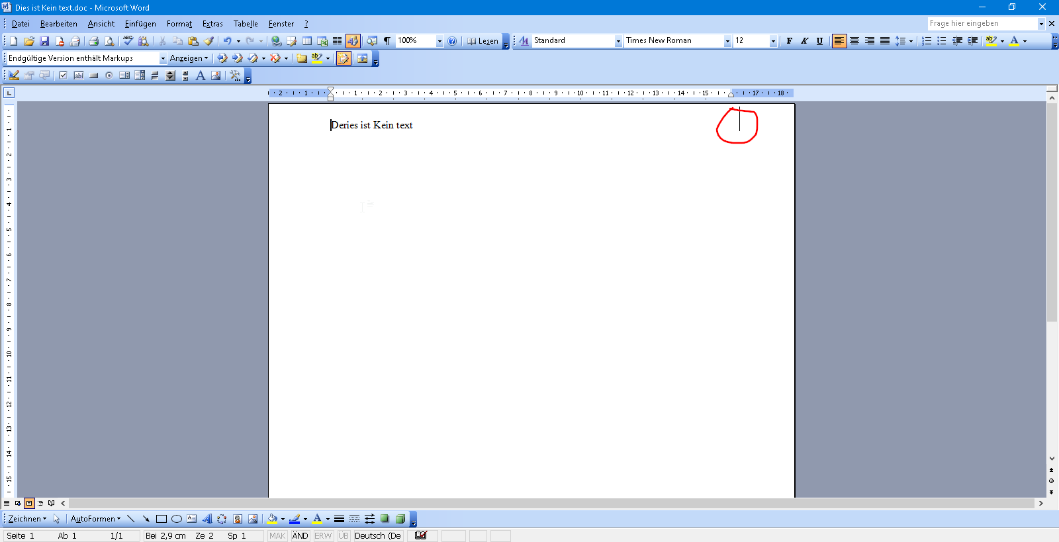The width and height of the screenshot is (1059, 542).
Task: Open the line spacing dropdown arrow
Action: [x=911, y=41]
